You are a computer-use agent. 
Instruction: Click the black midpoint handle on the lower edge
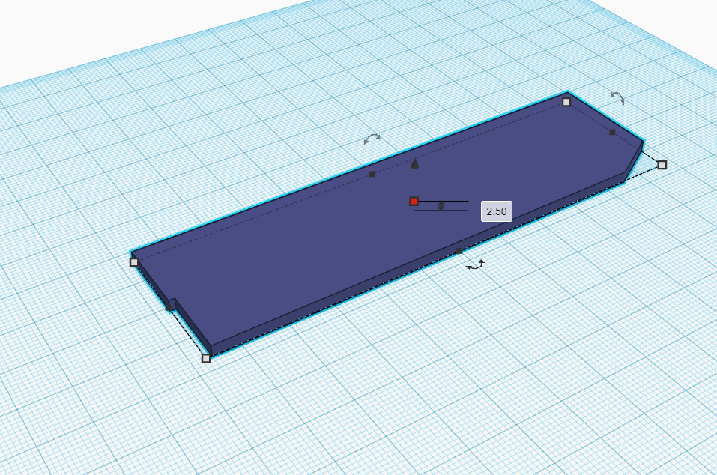click(459, 250)
